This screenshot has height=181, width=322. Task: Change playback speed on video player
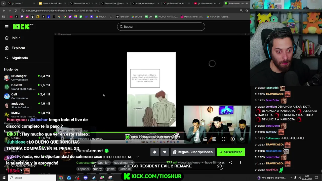pos(233,139)
